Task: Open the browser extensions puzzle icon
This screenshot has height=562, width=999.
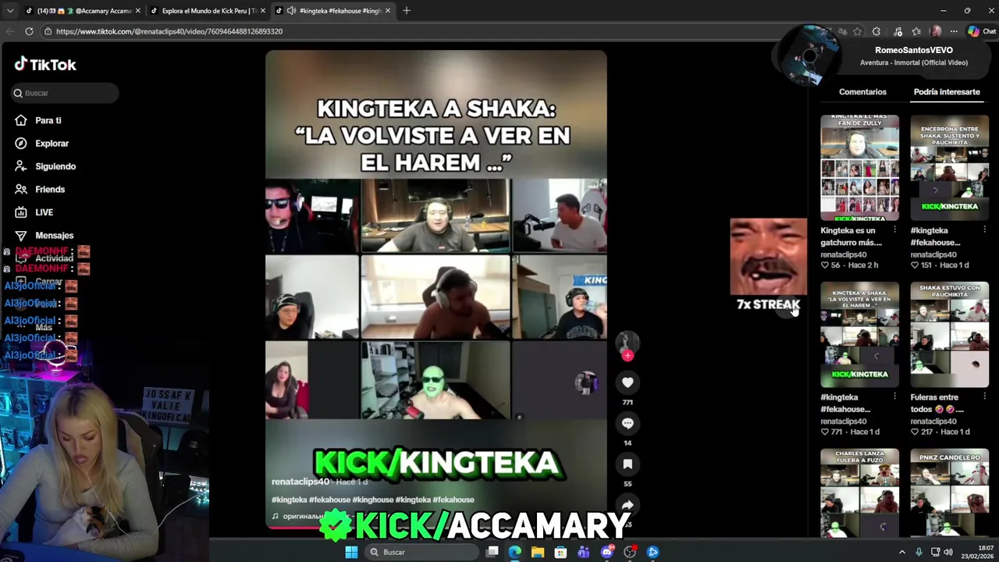Action: click(876, 31)
